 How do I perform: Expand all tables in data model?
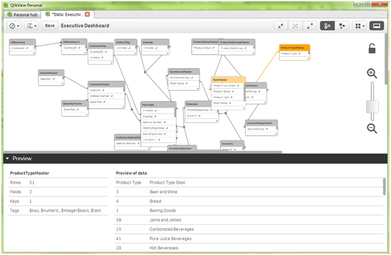click(x=310, y=26)
